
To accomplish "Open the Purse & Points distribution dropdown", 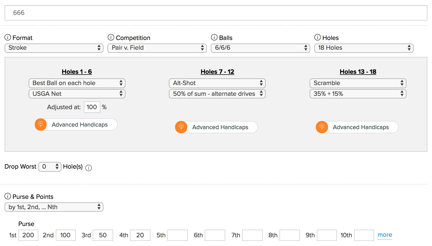I will coord(54,207).
